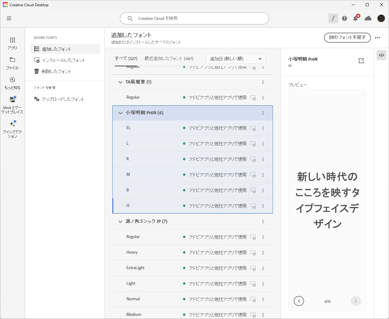Open options menu for 源ノ角ゴシック JP family
This screenshot has width=389, height=319.
[x=263, y=222]
